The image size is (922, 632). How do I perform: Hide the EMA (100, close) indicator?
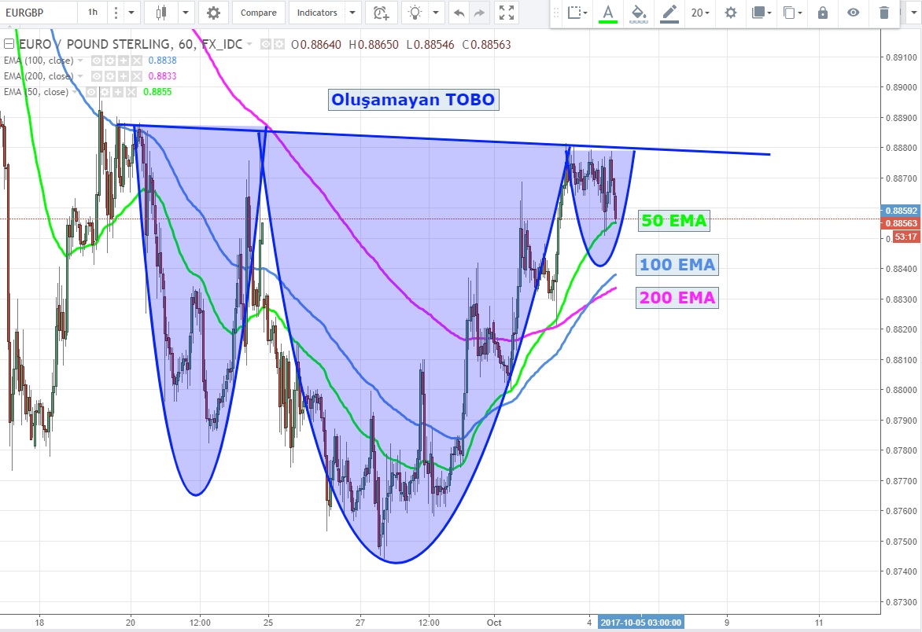pyautogui.click(x=97, y=61)
